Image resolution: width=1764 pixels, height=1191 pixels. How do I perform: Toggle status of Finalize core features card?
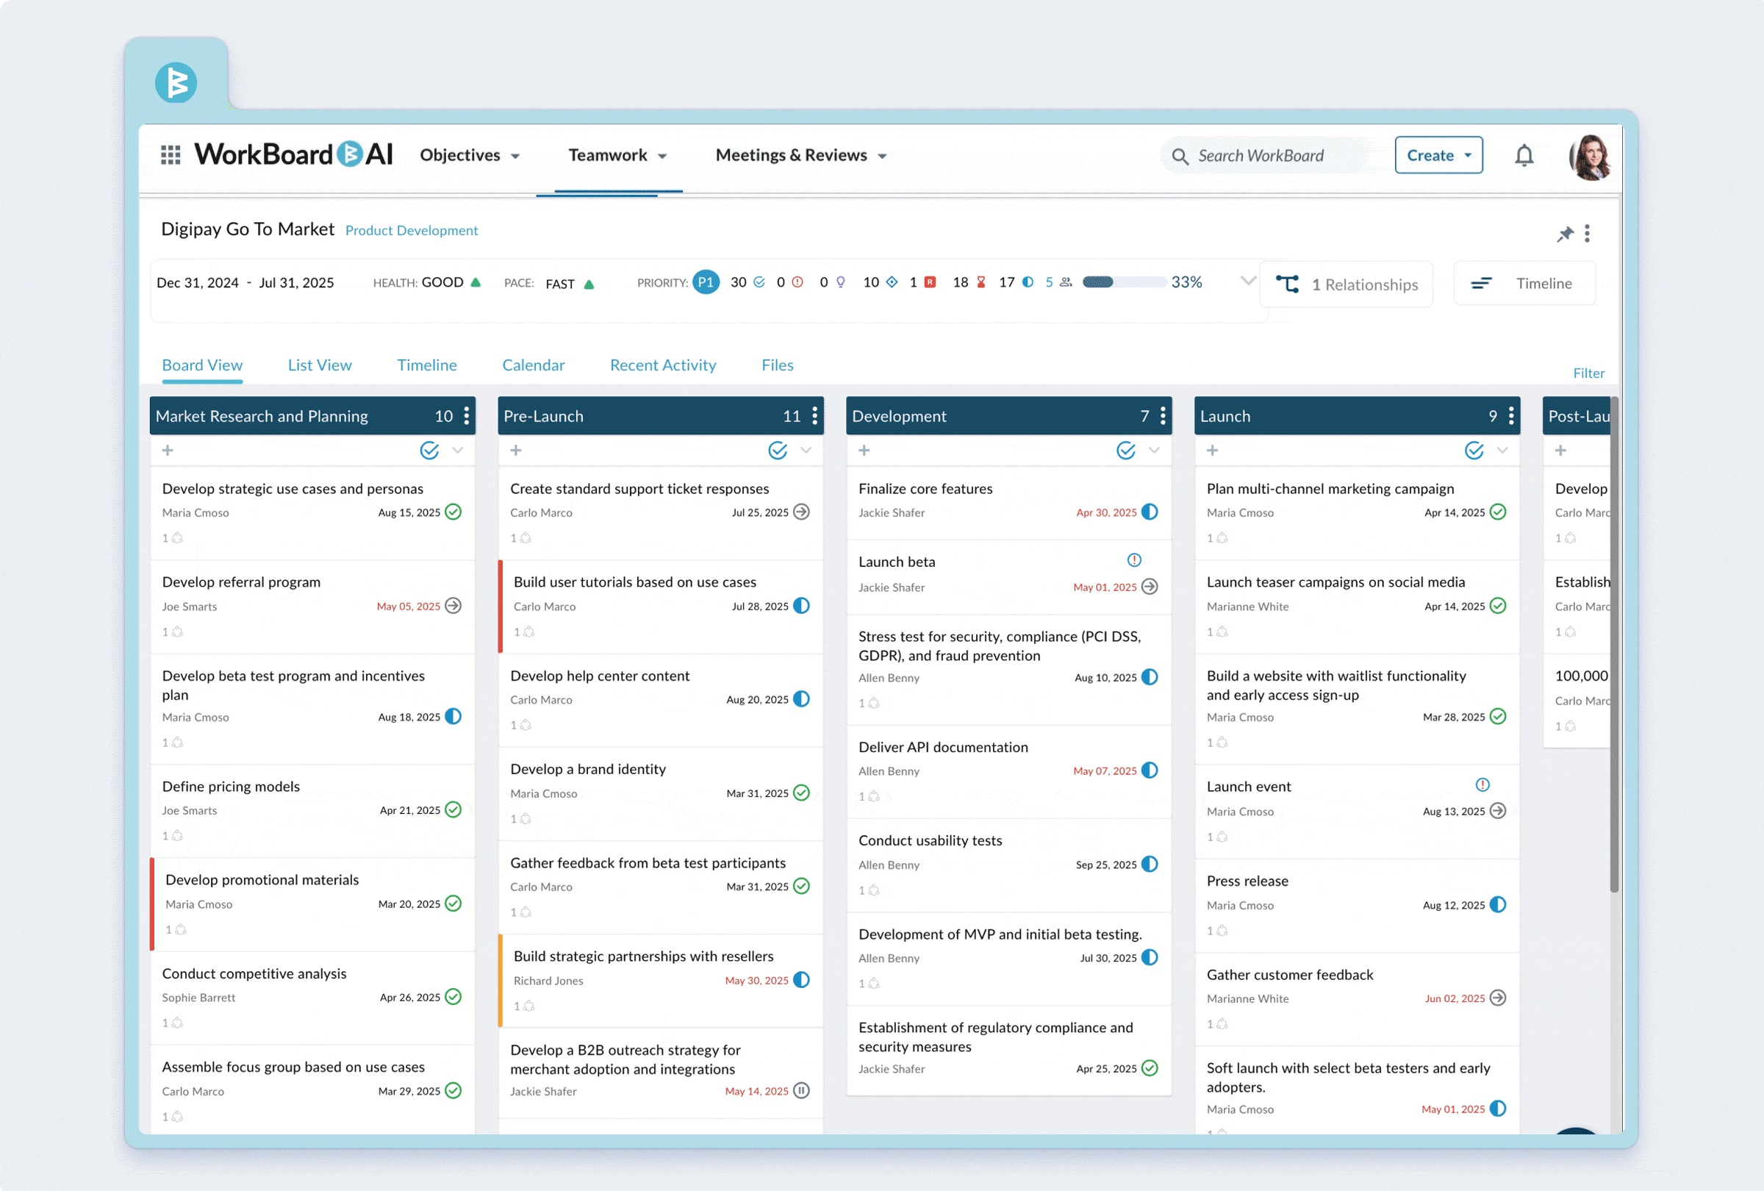click(1150, 512)
